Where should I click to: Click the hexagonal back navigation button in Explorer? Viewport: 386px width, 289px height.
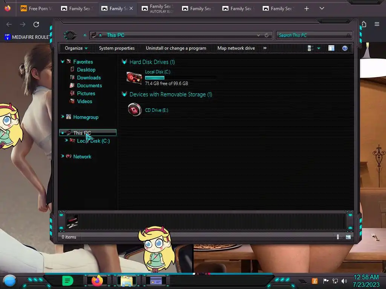click(x=70, y=35)
